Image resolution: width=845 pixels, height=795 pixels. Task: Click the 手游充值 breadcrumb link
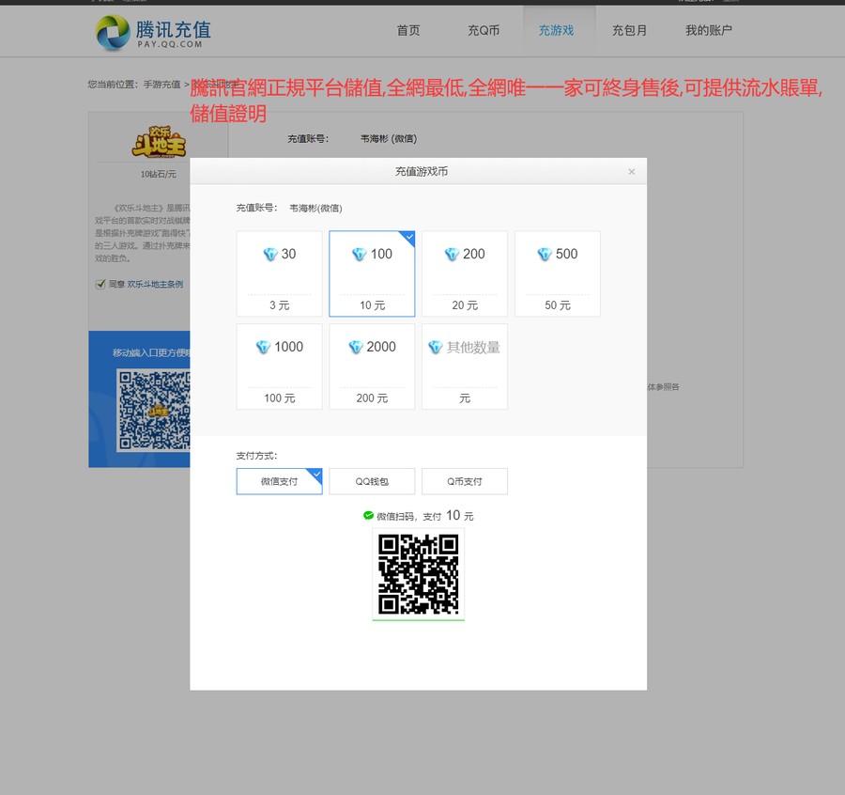tap(161, 85)
